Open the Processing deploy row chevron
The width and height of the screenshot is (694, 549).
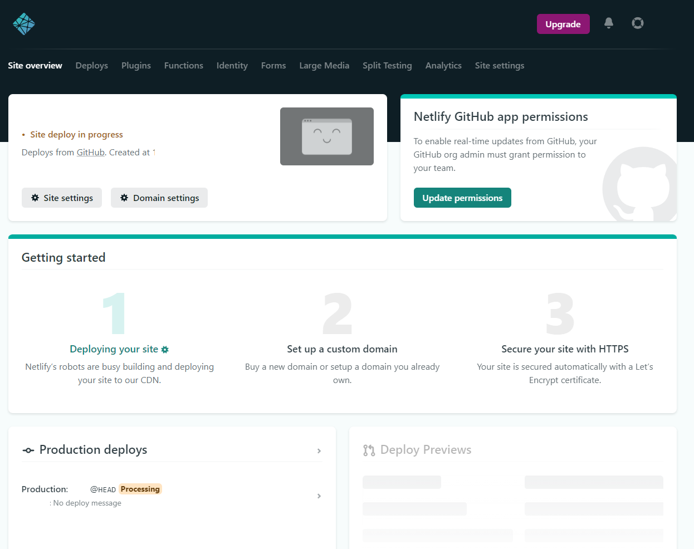pos(319,496)
